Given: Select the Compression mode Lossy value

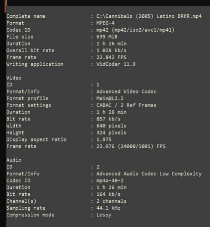Looking at the screenshot, I should point(104,215).
